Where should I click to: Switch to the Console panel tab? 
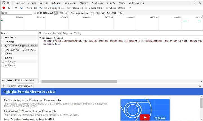tap(32, 3)
